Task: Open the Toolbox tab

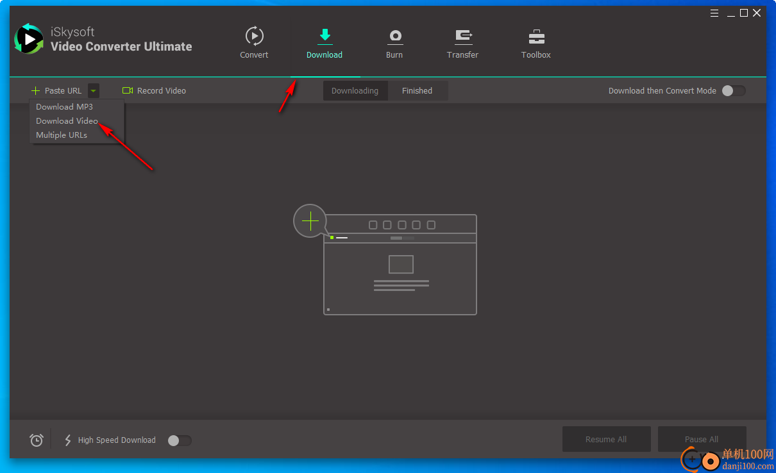Action: [536, 43]
